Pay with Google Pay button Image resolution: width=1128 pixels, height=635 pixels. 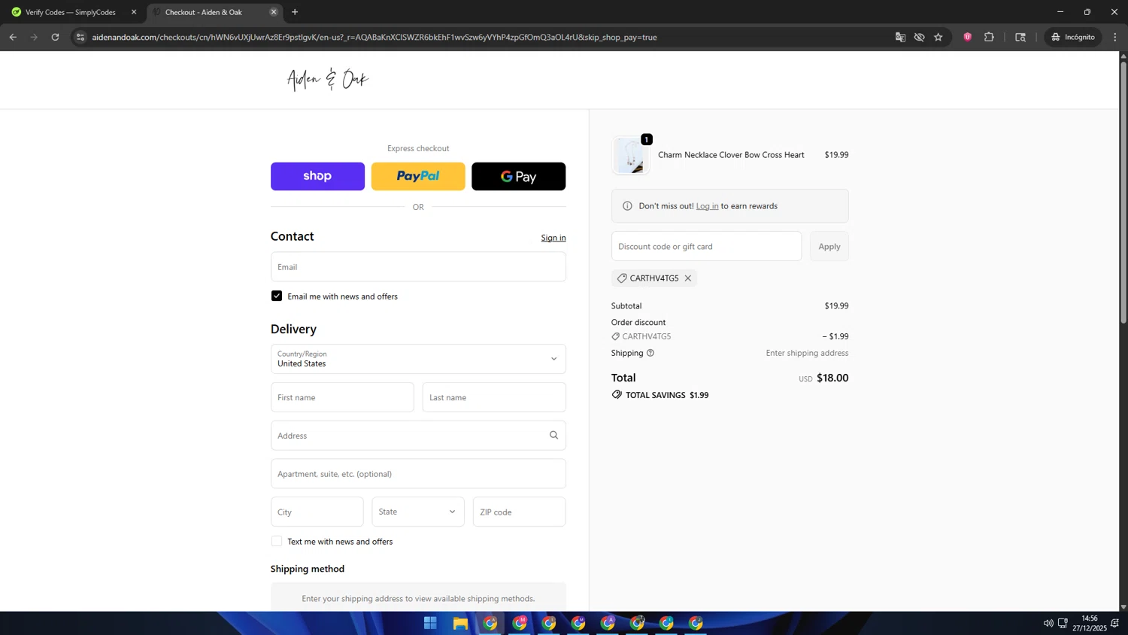518,176
